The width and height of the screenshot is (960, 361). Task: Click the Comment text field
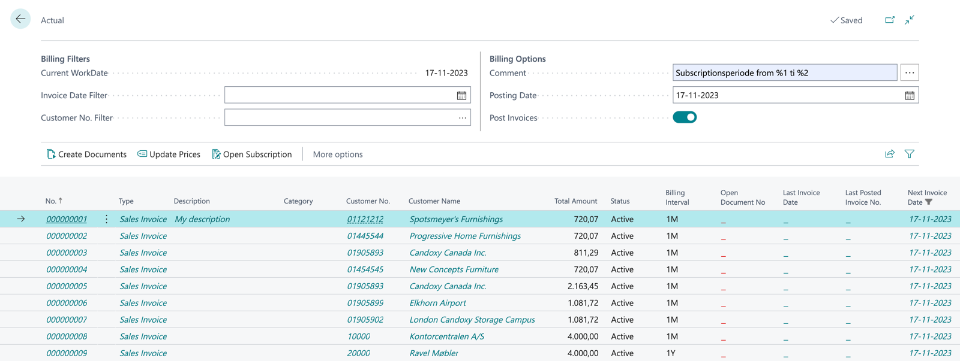(x=784, y=72)
